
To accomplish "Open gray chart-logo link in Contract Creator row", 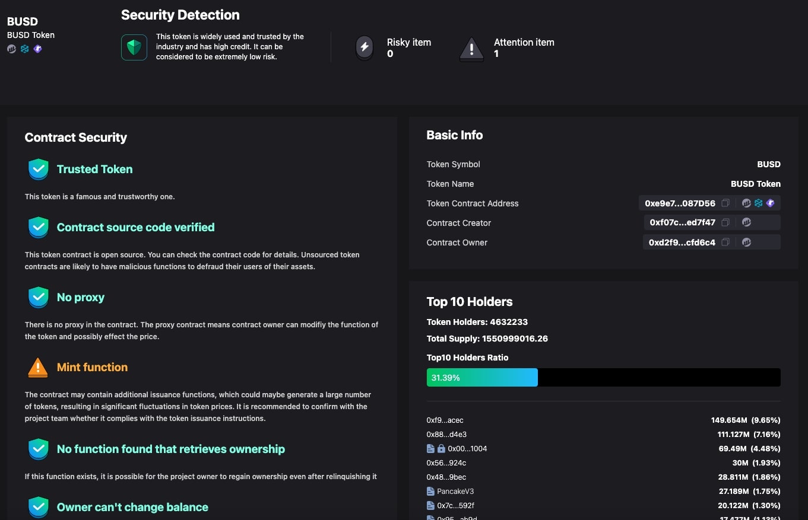I will pyautogui.click(x=747, y=223).
